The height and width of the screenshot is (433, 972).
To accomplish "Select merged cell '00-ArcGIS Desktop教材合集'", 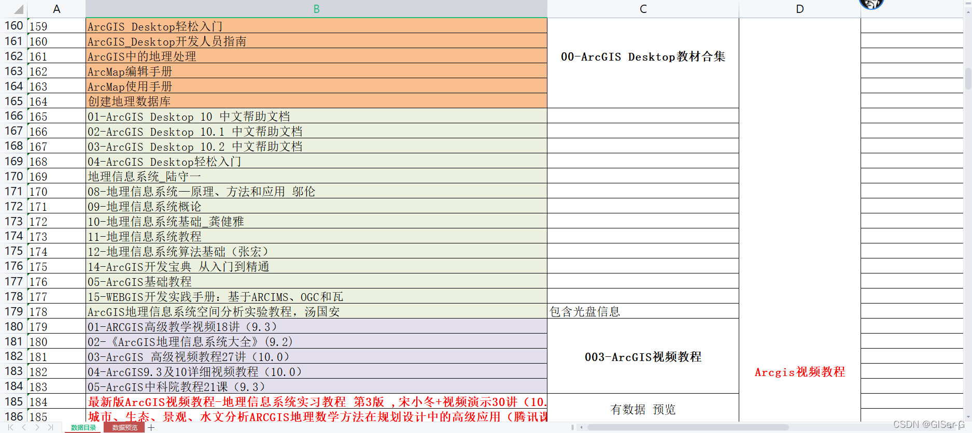I will coord(643,63).
